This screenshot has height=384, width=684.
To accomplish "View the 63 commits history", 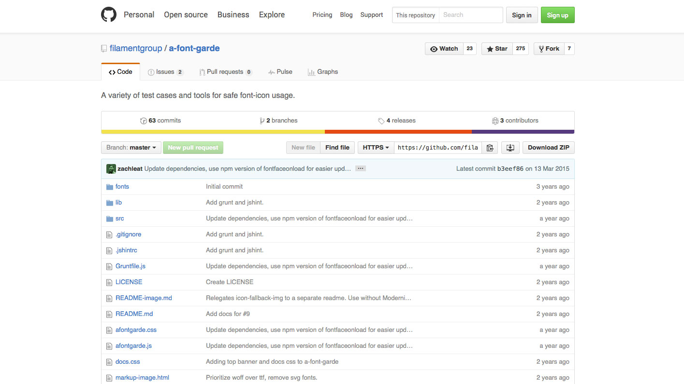I will pos(160,121).
